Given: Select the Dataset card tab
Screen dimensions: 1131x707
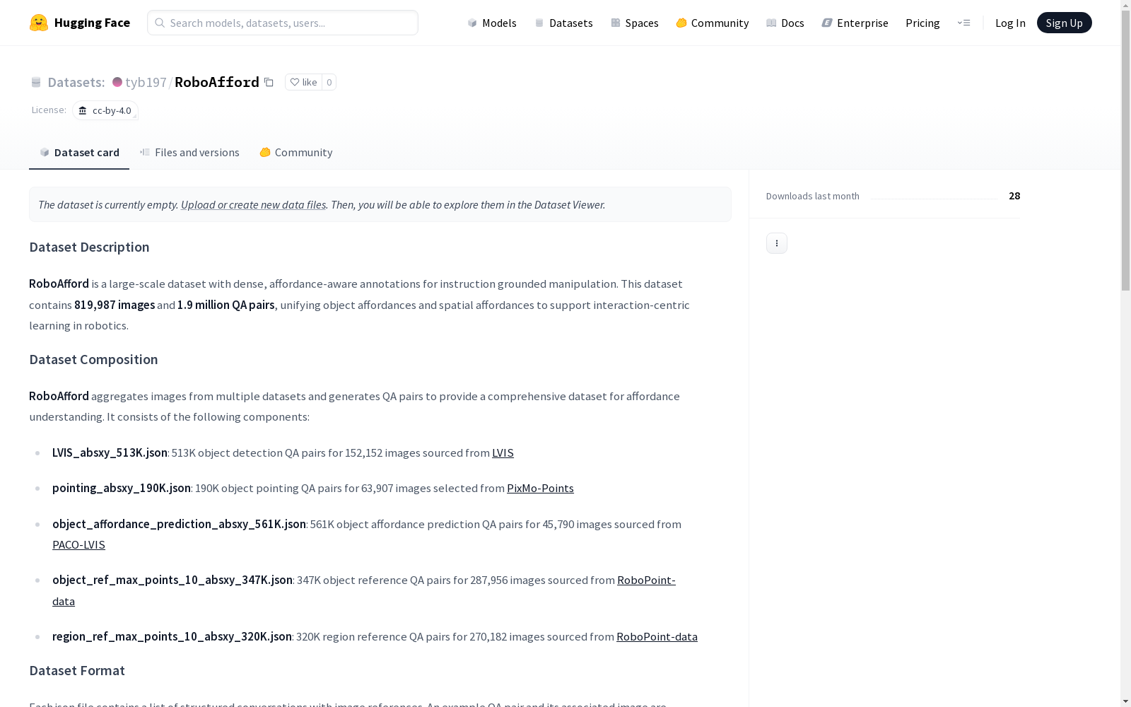Looking at the screenshot, I should click(79, 152).
